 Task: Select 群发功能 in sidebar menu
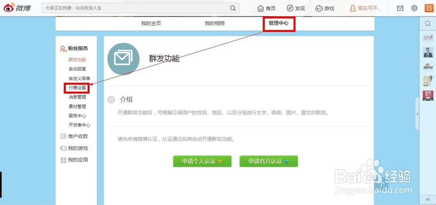coord(77,60)
